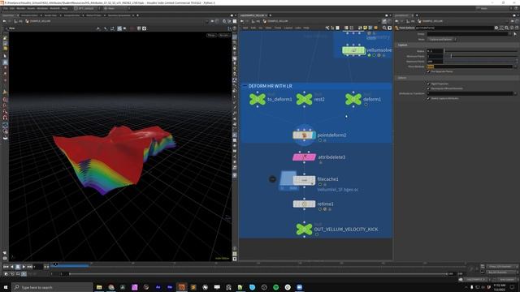The image size is (520, 292).
Task: Switch to the Render View tab
Action: [50, 15]
